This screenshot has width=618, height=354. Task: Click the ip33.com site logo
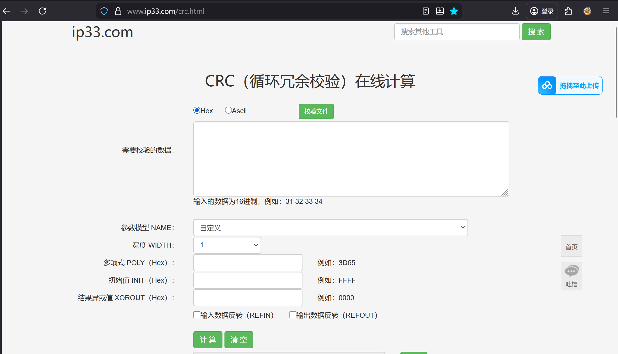[x=103, y=32]
